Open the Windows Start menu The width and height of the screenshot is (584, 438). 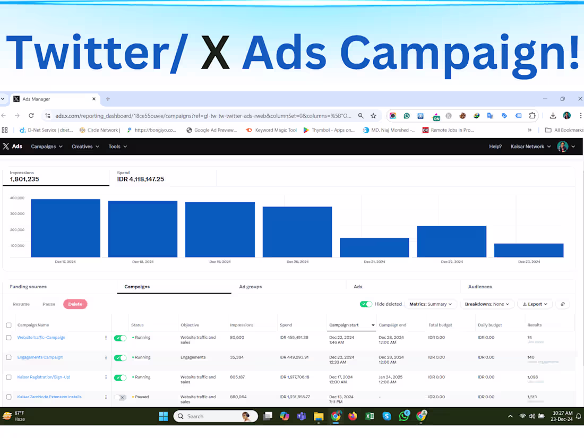pos(163,416)
